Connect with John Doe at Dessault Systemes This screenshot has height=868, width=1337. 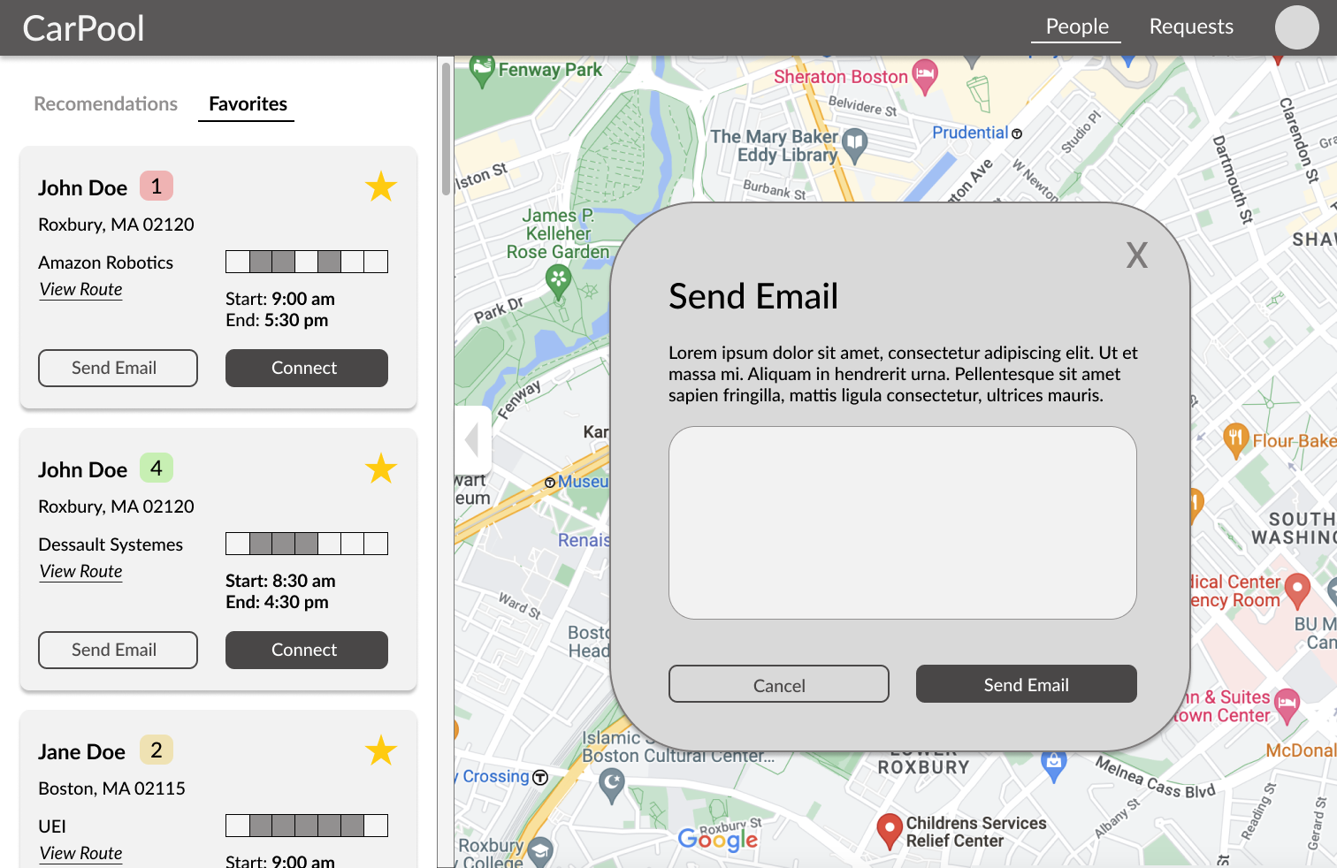[306, 650]
